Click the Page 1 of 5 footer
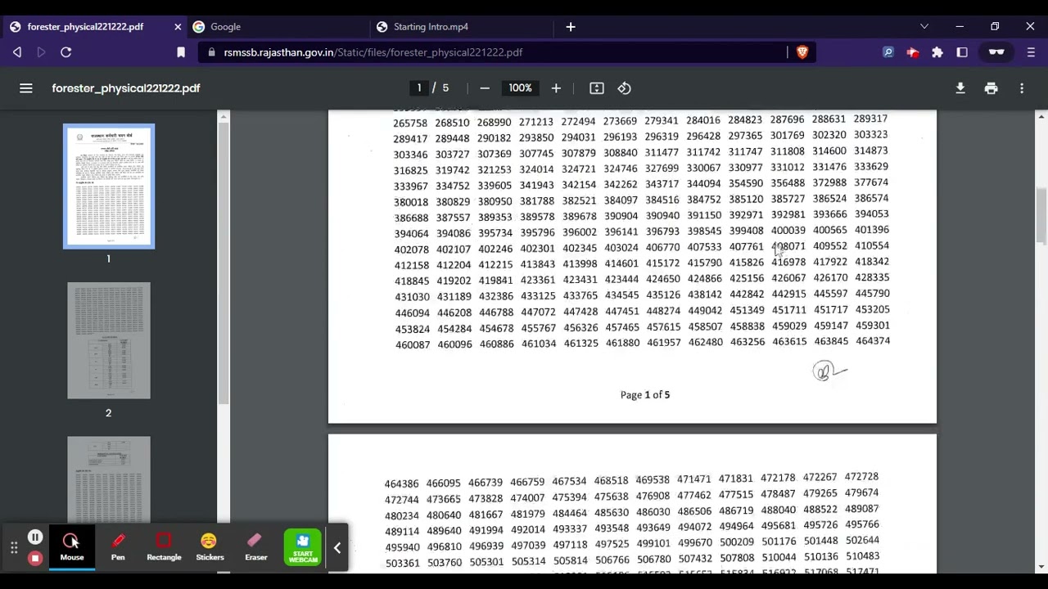The height and width of the screenshot is (589, 1048). [645, 395]
